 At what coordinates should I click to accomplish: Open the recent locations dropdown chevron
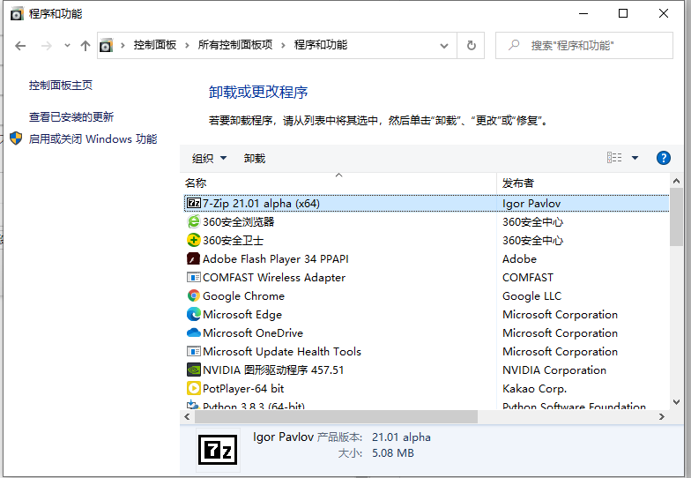[67, 45]
